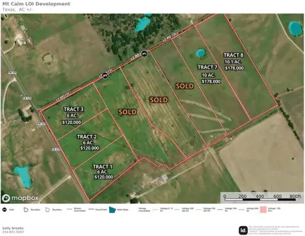Click Tract 3's $120,000 price

[71, 123]
